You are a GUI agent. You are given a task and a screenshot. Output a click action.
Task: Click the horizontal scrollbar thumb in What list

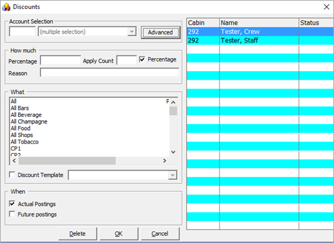tap(67, 161)
